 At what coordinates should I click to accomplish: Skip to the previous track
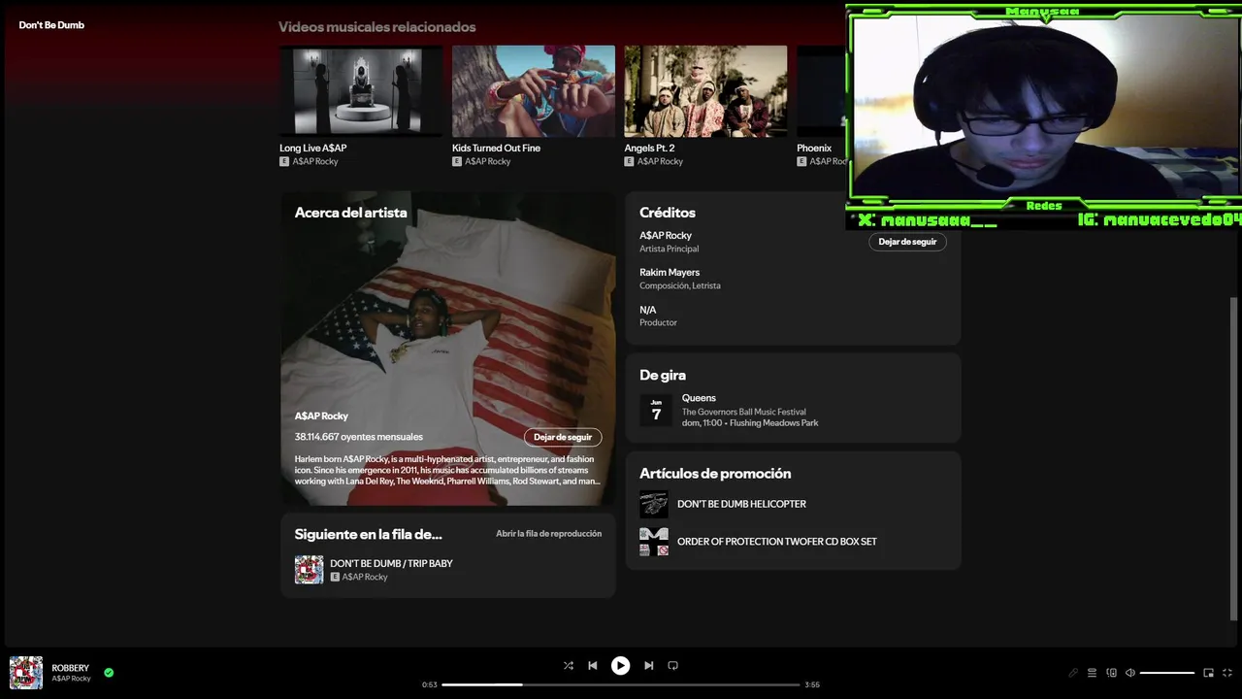(593, 665)
